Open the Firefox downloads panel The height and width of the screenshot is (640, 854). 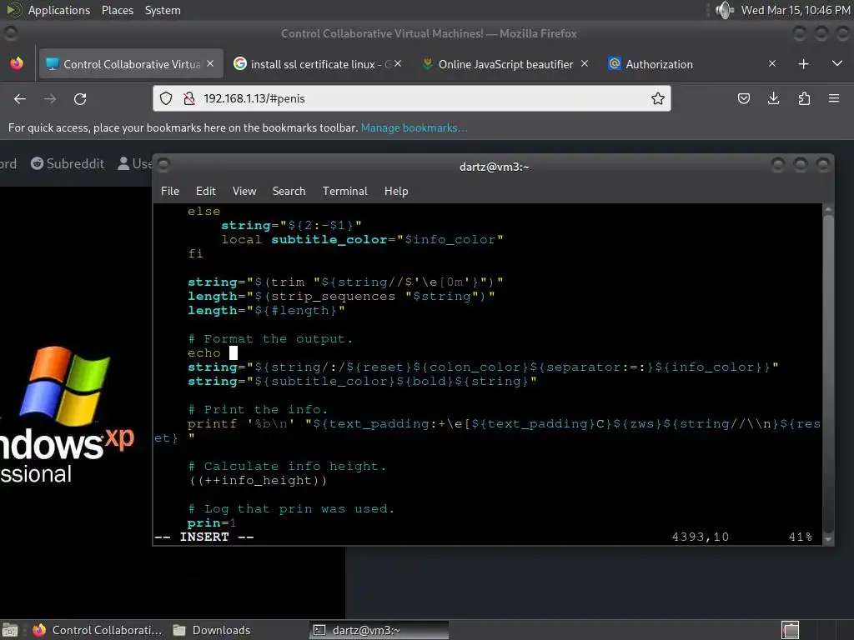tap(773, 98)
